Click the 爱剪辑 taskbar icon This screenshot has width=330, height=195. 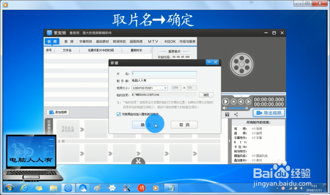click(x=68, y=188)
